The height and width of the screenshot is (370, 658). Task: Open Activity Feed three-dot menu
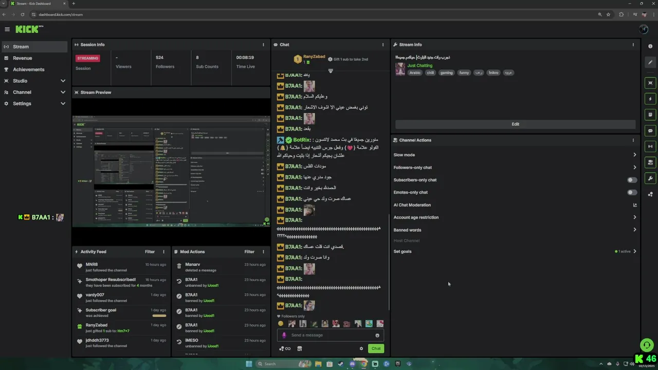163,252
